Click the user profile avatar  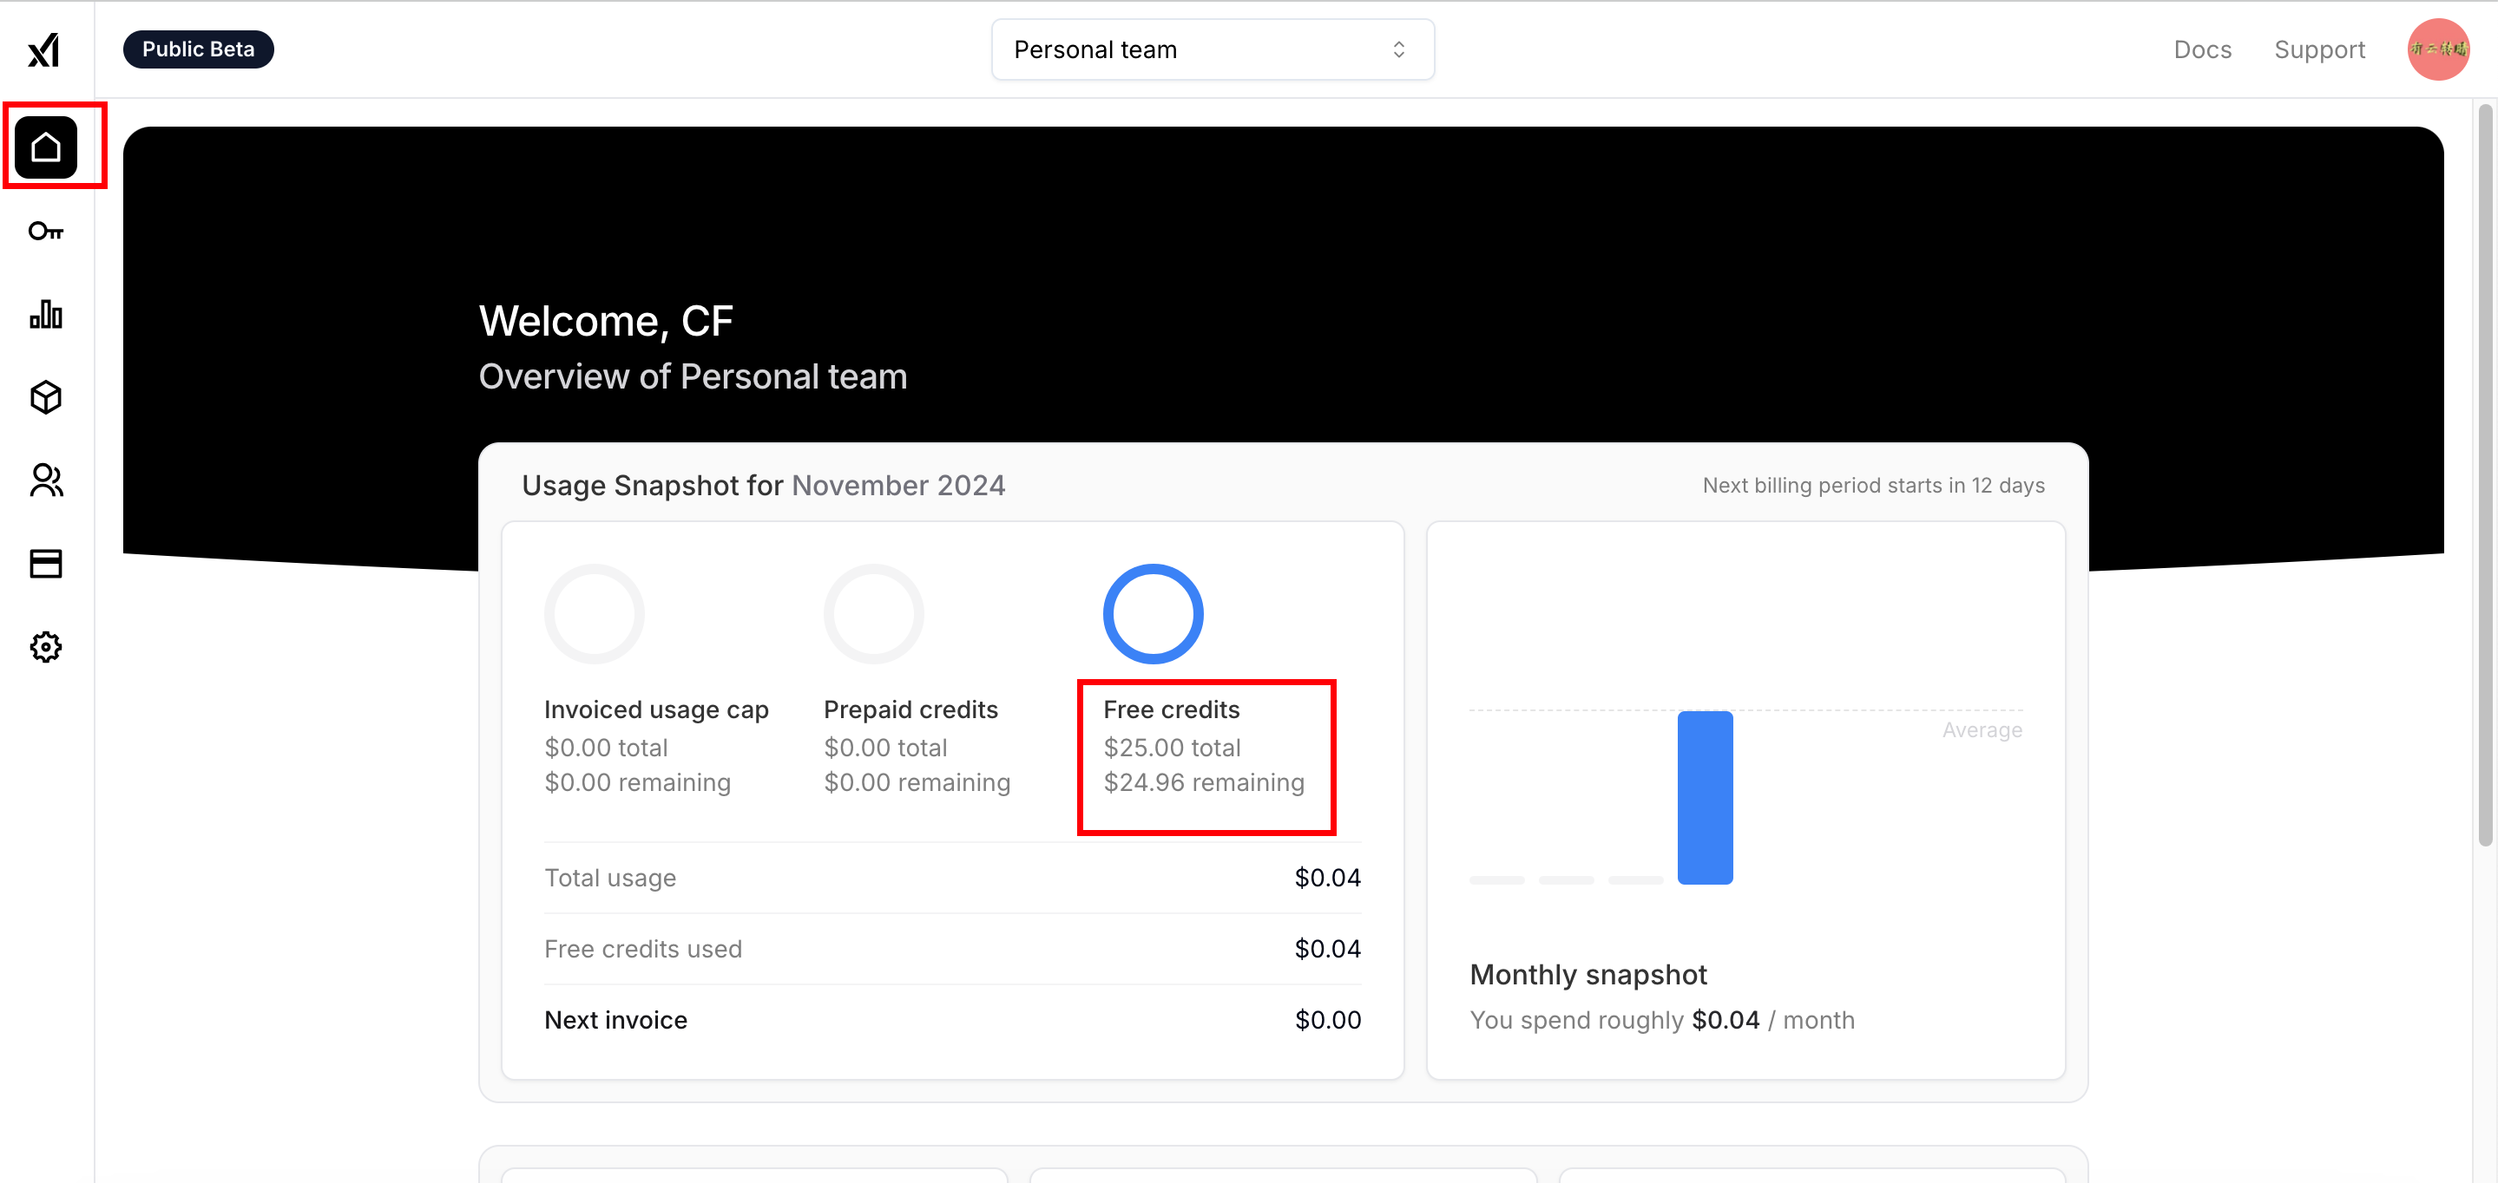pyautogui.click(x=2437, y=49)
